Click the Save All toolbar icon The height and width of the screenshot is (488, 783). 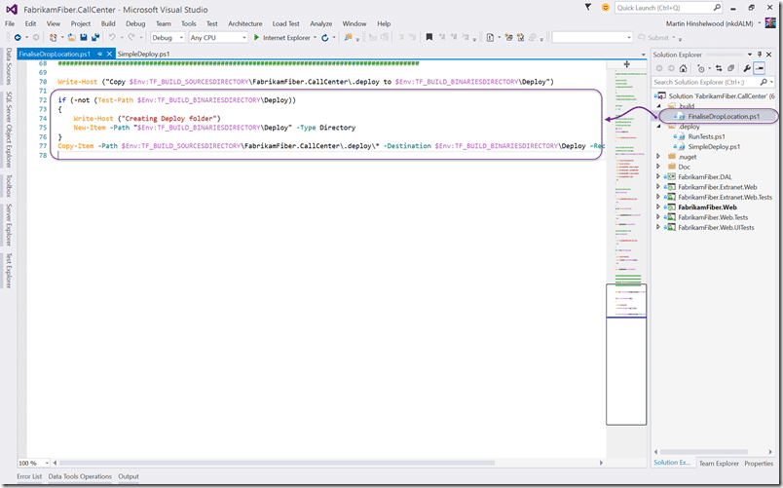(94, 37)
